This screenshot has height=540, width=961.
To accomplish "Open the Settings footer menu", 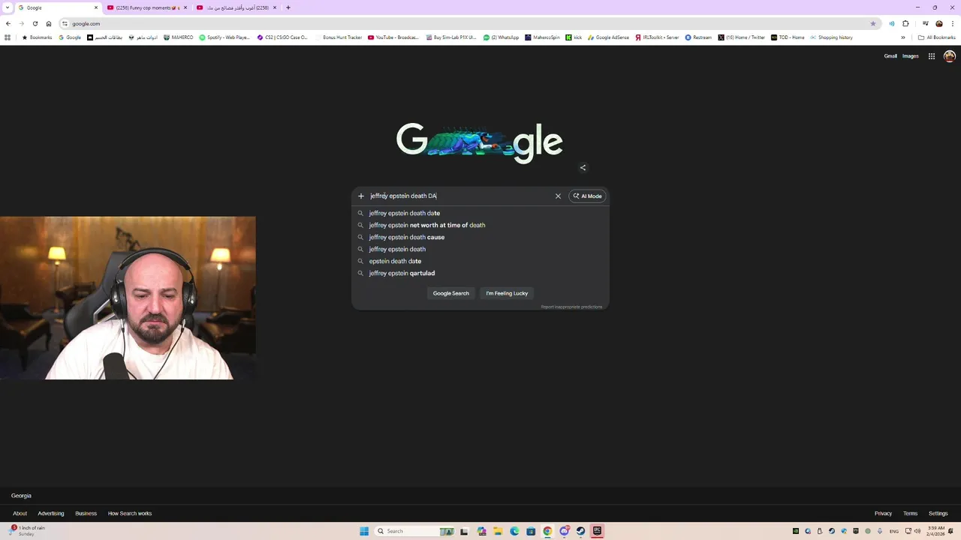I will [938, 514].
